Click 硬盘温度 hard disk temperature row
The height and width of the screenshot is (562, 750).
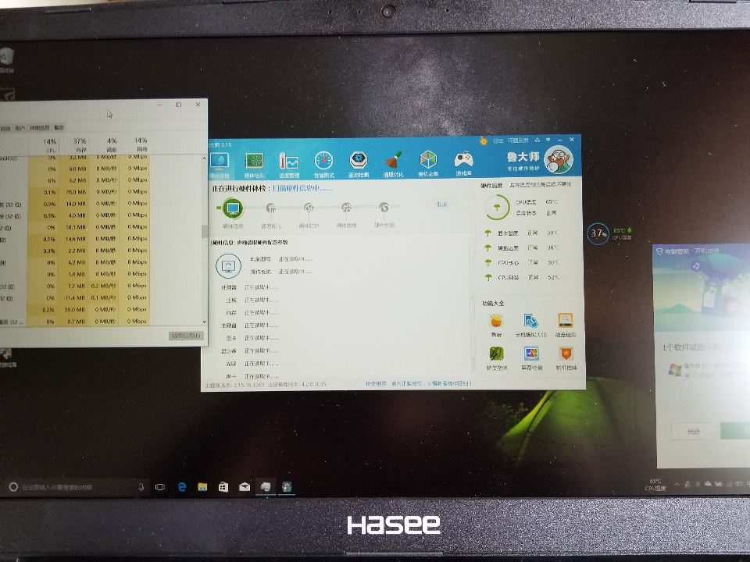(x=521, y=248)
